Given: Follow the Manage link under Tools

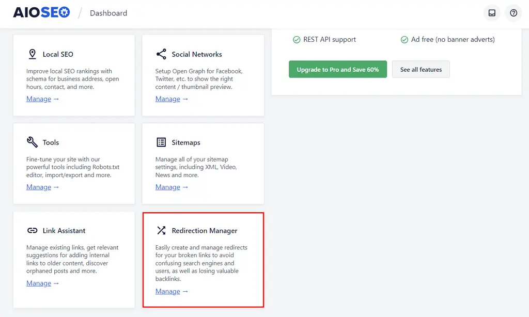Looking at the screenshot, I should (x=39, y=187).
